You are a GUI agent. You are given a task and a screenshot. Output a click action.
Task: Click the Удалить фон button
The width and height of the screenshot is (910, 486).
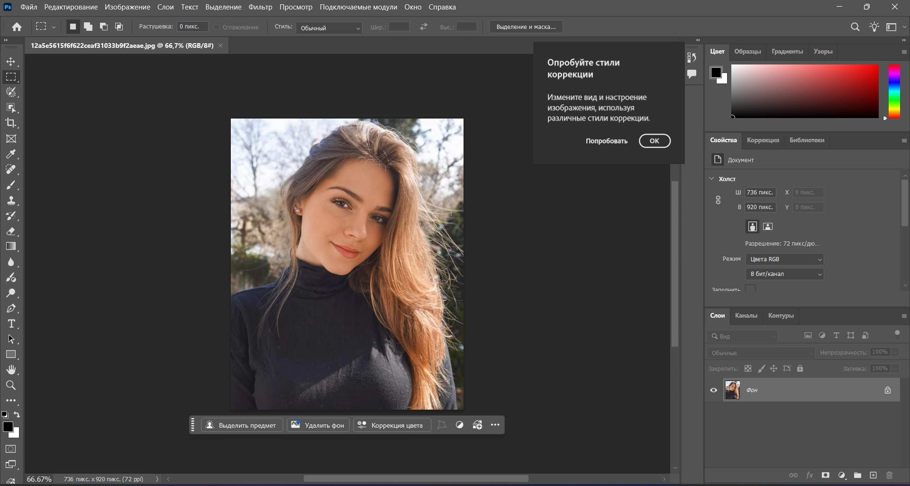pos(318,425)
